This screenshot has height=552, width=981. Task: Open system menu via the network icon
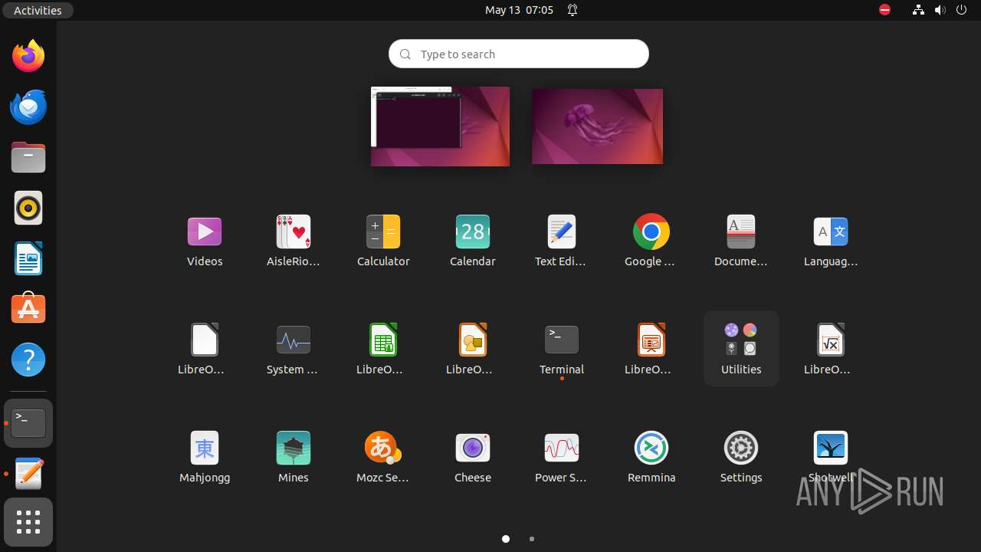click(x=918, y=10)
